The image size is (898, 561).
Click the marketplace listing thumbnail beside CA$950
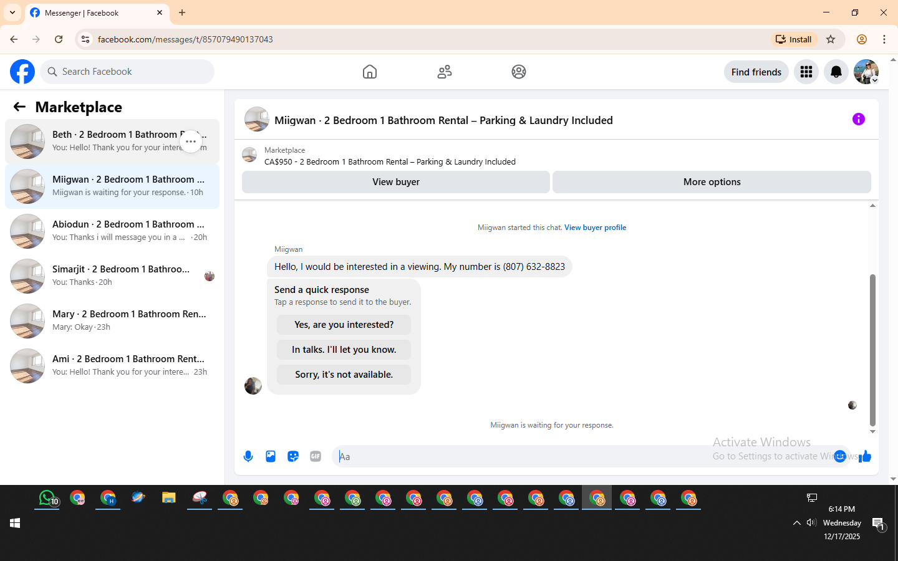(x=249, y=155)
